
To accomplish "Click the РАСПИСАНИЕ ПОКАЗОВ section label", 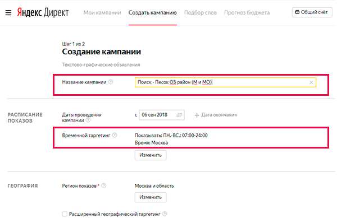I will [25, 118].
